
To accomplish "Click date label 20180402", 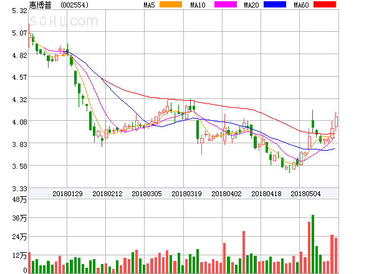I will point(226,194).
